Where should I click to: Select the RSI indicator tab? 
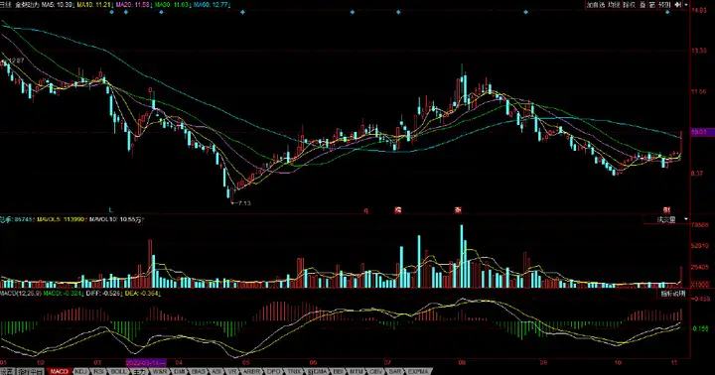coord(99,371)
